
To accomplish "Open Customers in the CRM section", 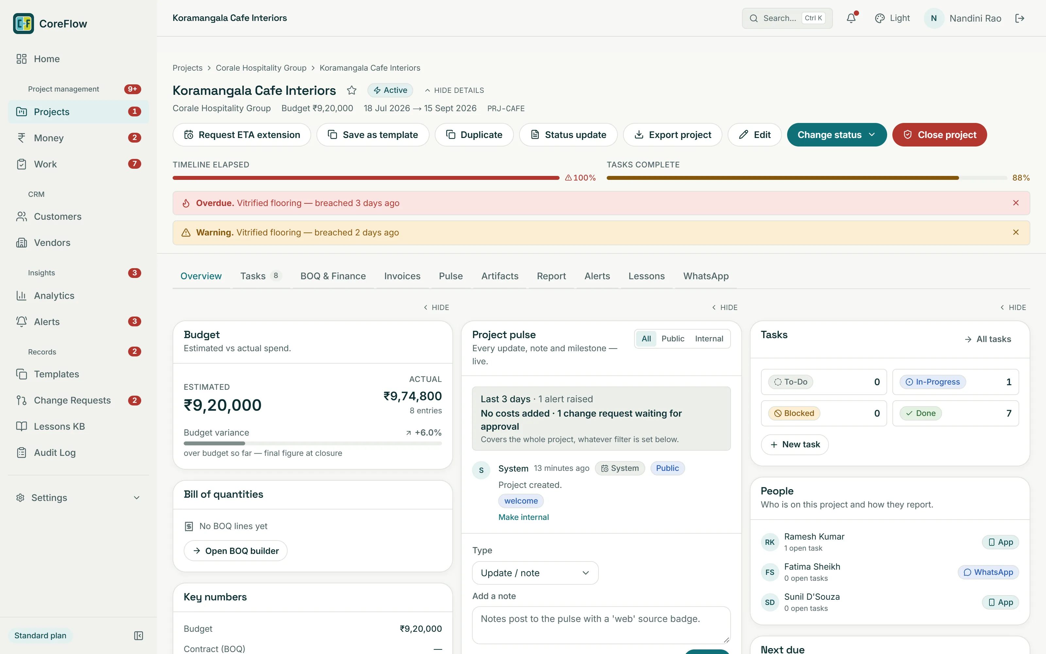I will point(78,216).
